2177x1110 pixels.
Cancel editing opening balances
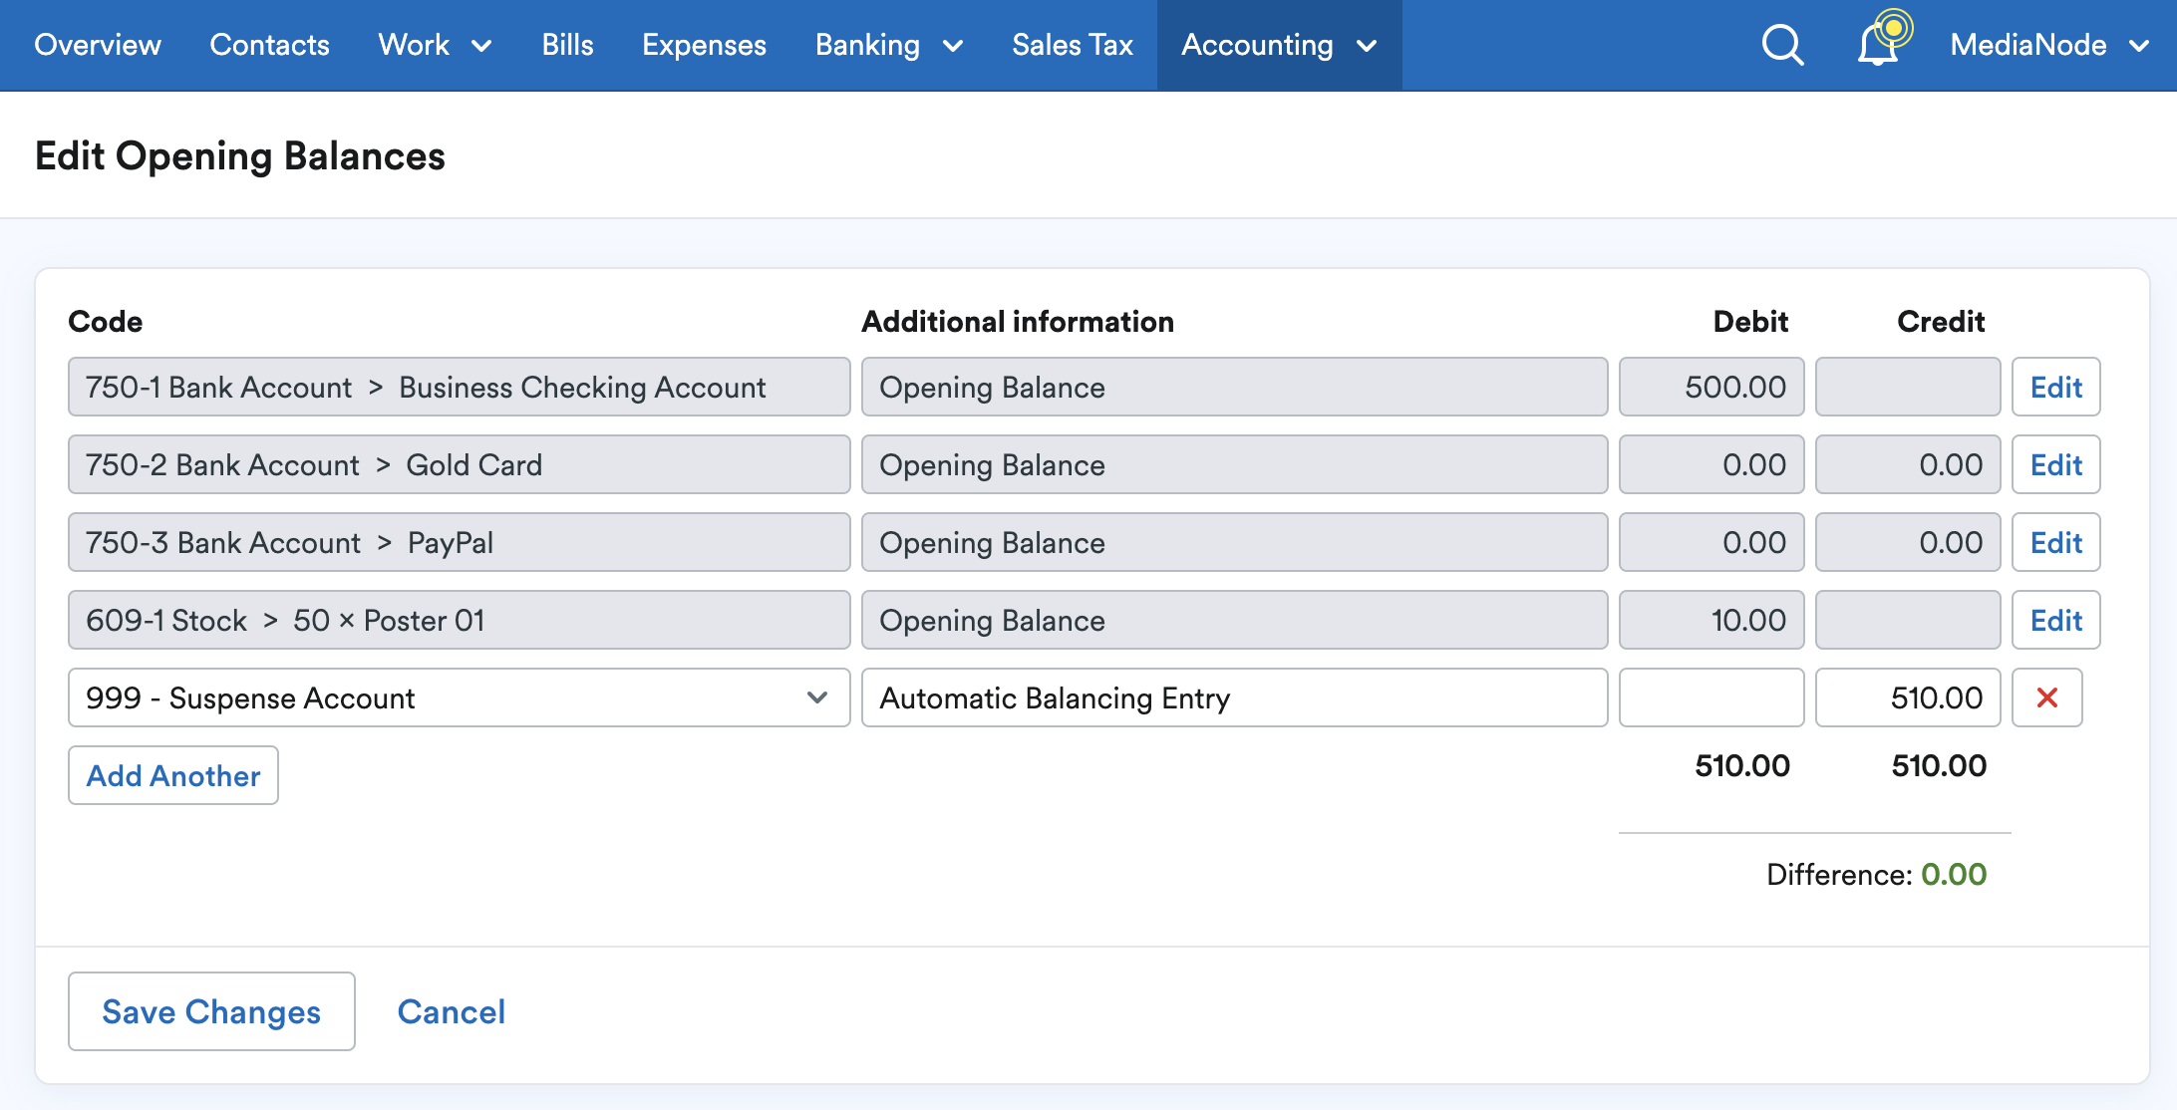point(452,1011)
